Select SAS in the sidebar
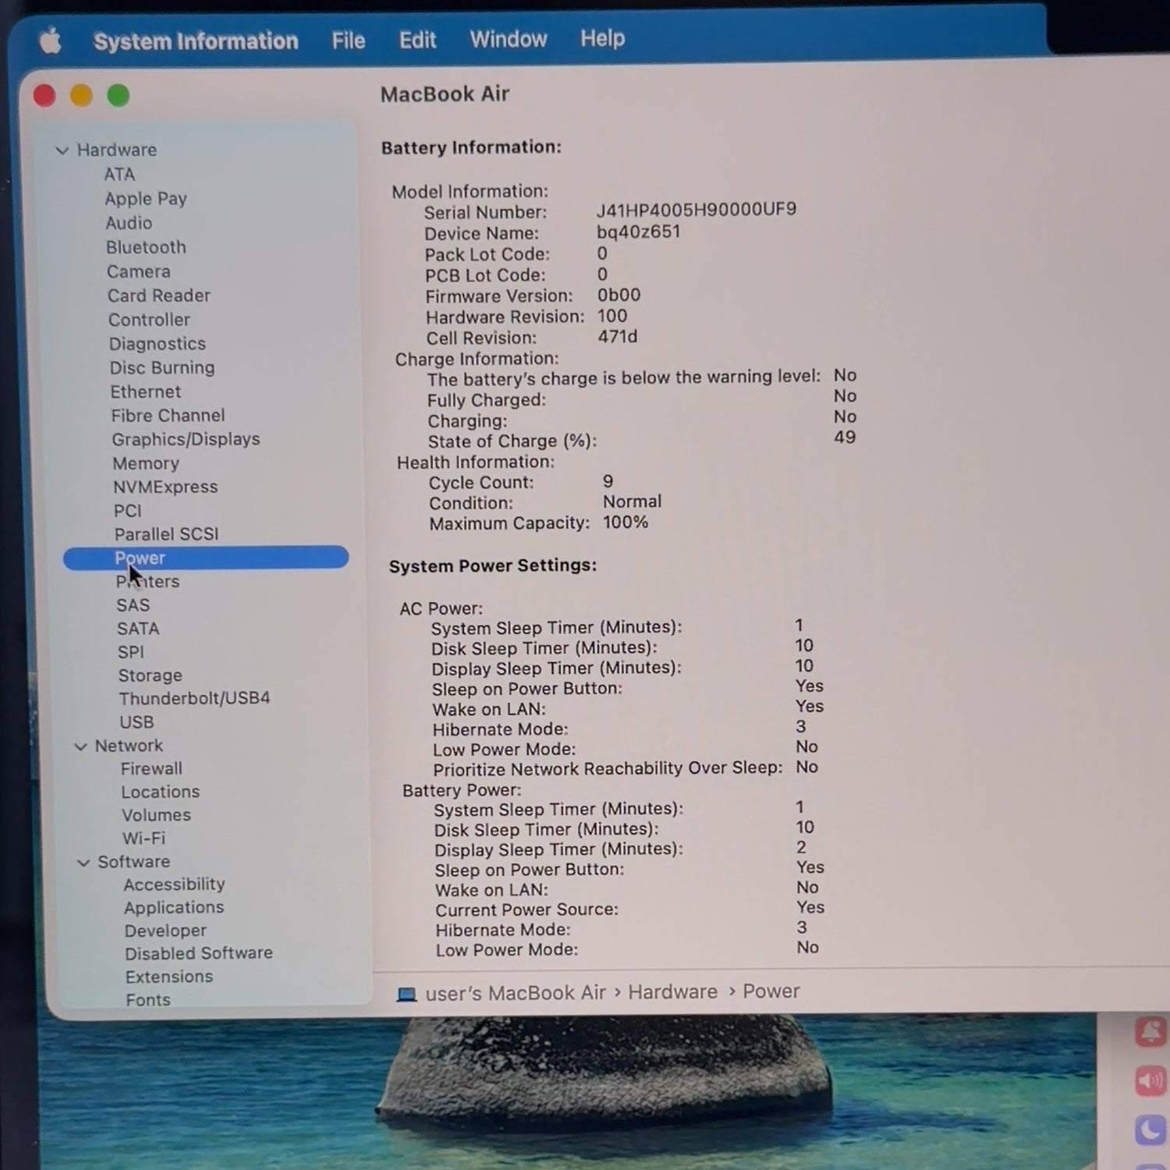Viewport: 1170px width, 1170px height. (133, 605)
